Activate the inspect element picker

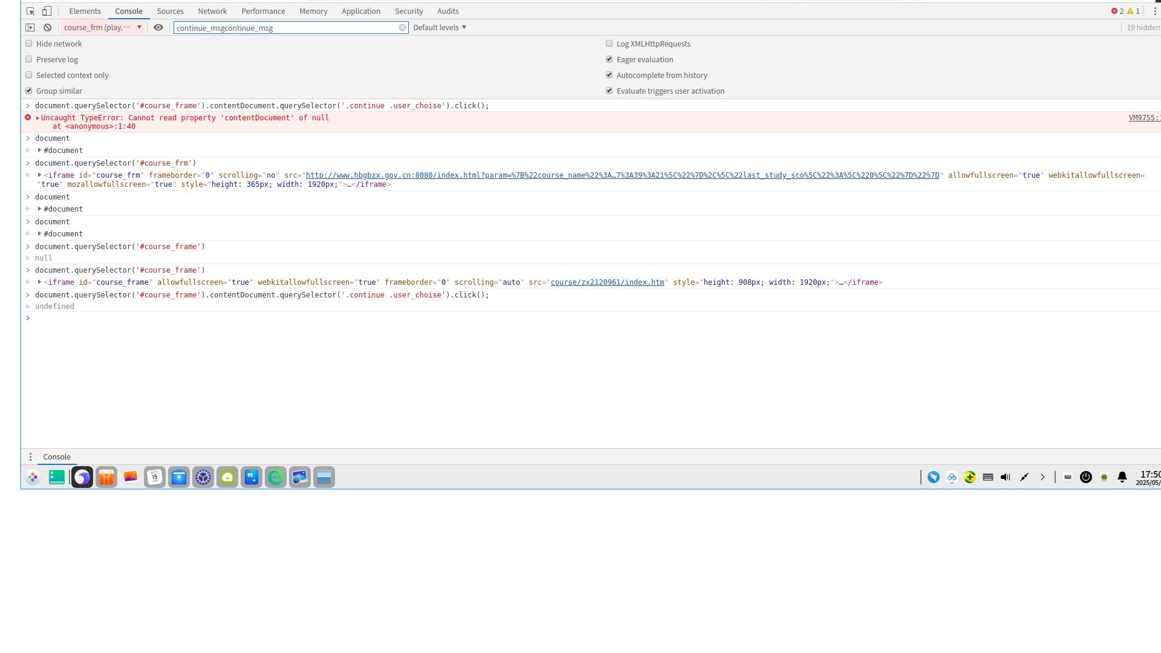31,11
